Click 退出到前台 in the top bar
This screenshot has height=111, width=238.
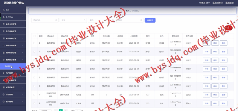coord(217,3)
